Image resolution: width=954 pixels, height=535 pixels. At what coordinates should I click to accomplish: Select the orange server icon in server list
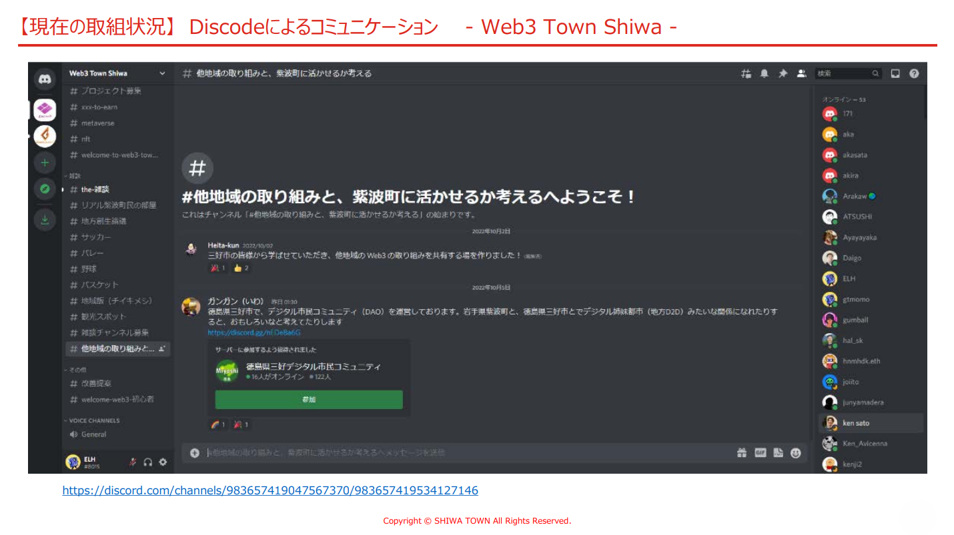coord(45,136)
